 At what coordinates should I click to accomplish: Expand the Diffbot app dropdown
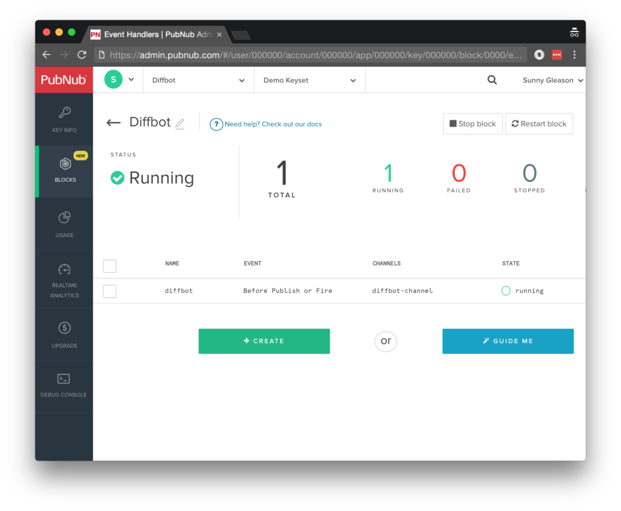(198, 80)
